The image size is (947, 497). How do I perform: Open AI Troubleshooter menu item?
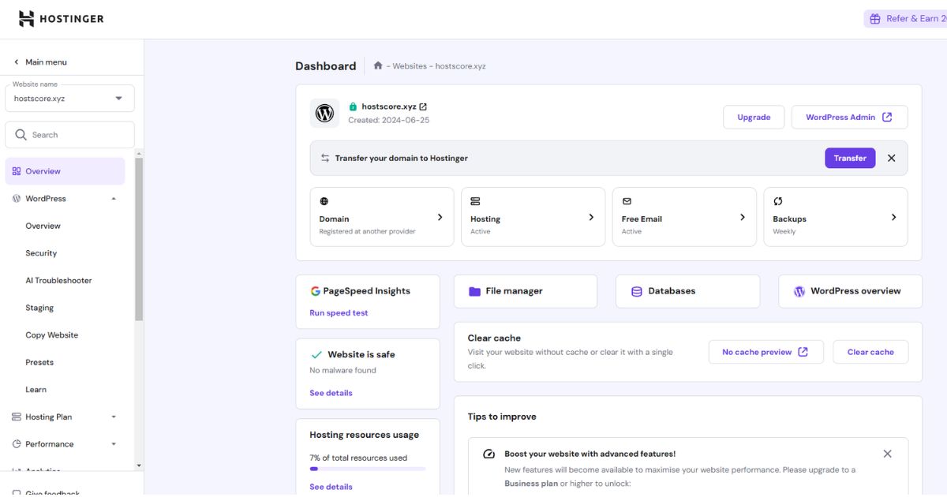[58, 281]
